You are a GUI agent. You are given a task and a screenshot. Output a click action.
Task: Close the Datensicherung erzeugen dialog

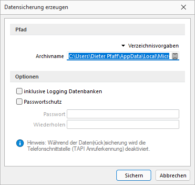(184, 7)
